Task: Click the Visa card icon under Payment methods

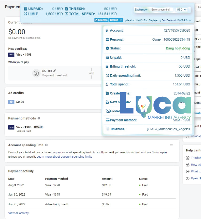Action: [11, 127]
